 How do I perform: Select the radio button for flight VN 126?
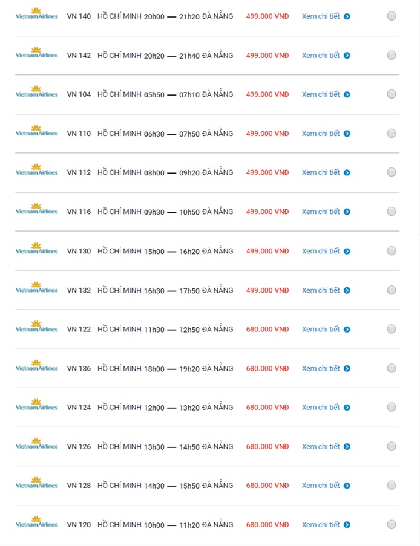(390, 446)
